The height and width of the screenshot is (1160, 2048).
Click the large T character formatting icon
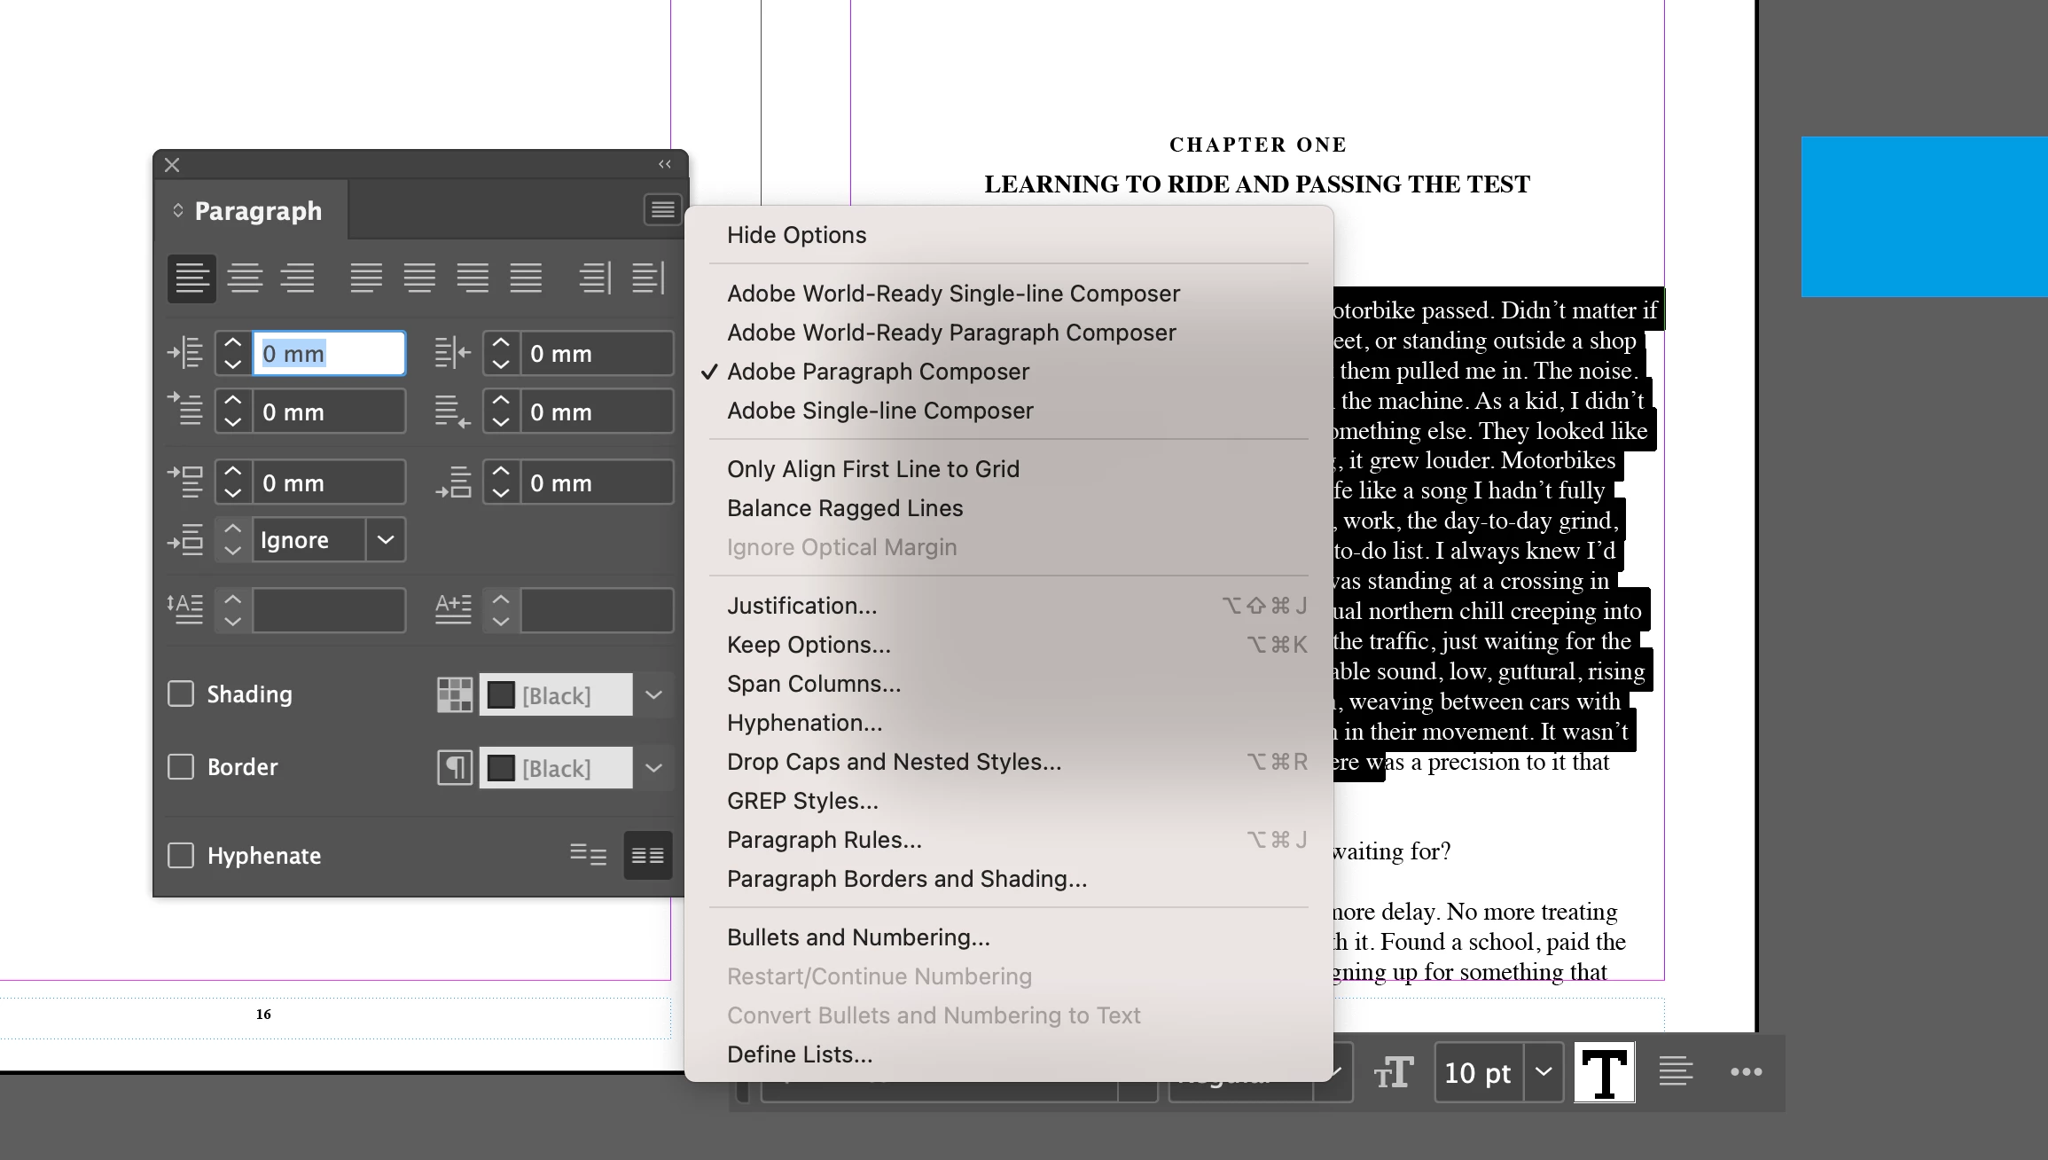[x=1604, y=1072]
